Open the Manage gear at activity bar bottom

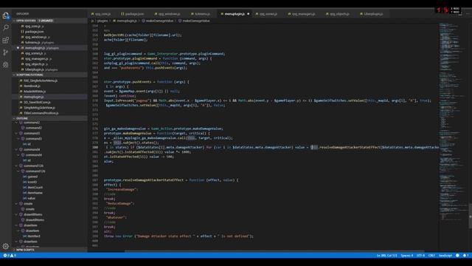[x=5, y=246]
